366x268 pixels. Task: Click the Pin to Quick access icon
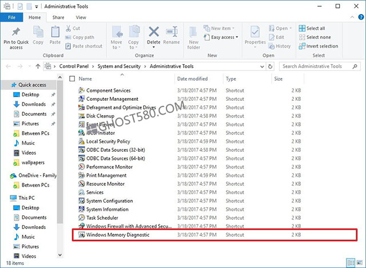(x=16, y=32)
